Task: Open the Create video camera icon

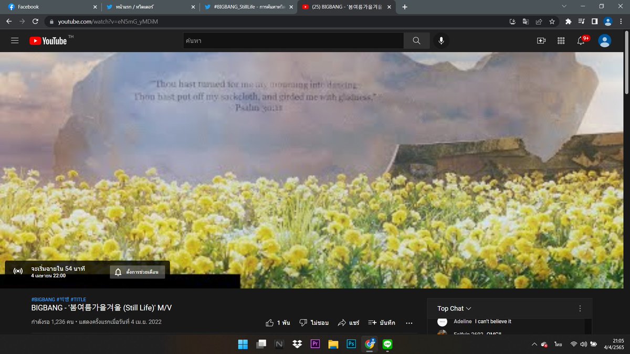Action: click(541, 40)
